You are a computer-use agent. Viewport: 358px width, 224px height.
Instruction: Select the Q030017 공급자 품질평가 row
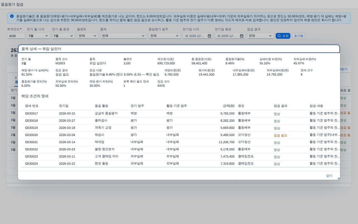click(181, 113)
